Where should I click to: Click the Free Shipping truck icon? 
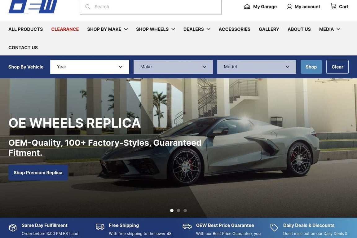point(100,227)
